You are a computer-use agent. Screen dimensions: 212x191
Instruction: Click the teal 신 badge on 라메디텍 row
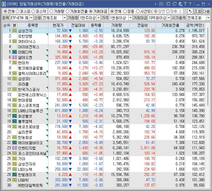click(x=15, y=52)
